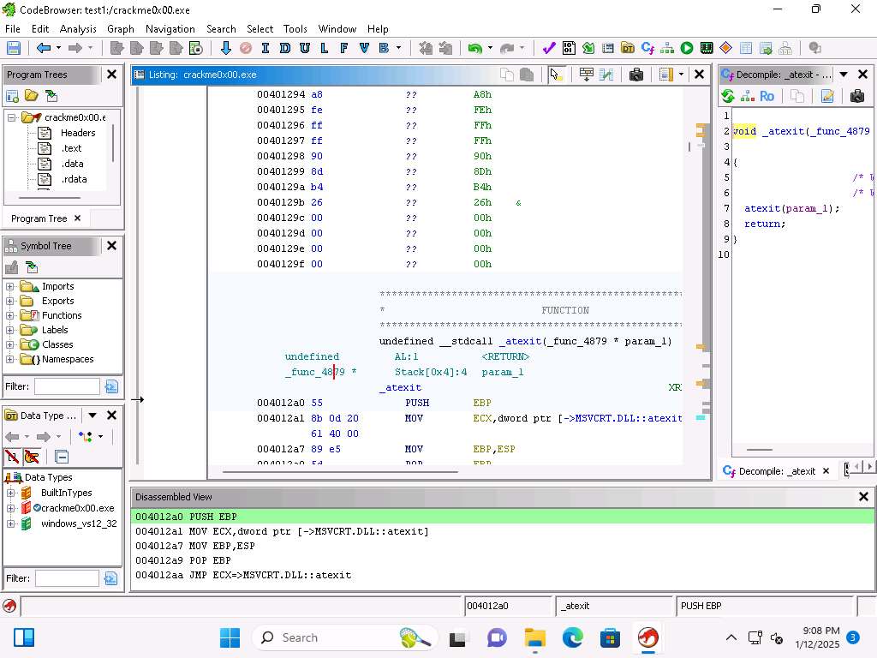Expand the Functions folder in Symbol Tree

click(x=10, y=315)
